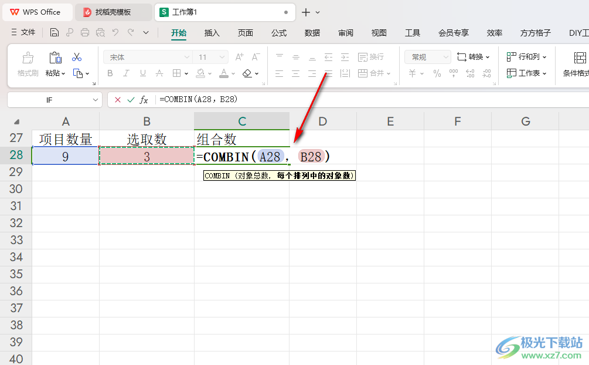This screenshot has width=589, height=365.
Task: Click the Borders icon
Action: click(176, 73)
